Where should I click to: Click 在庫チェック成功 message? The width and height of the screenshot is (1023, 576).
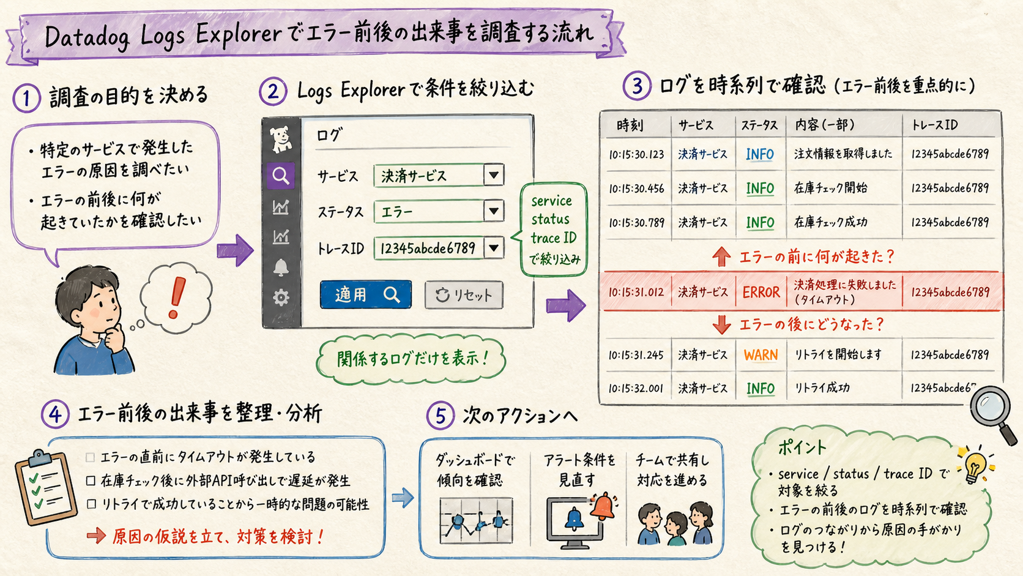click(830, 222)
